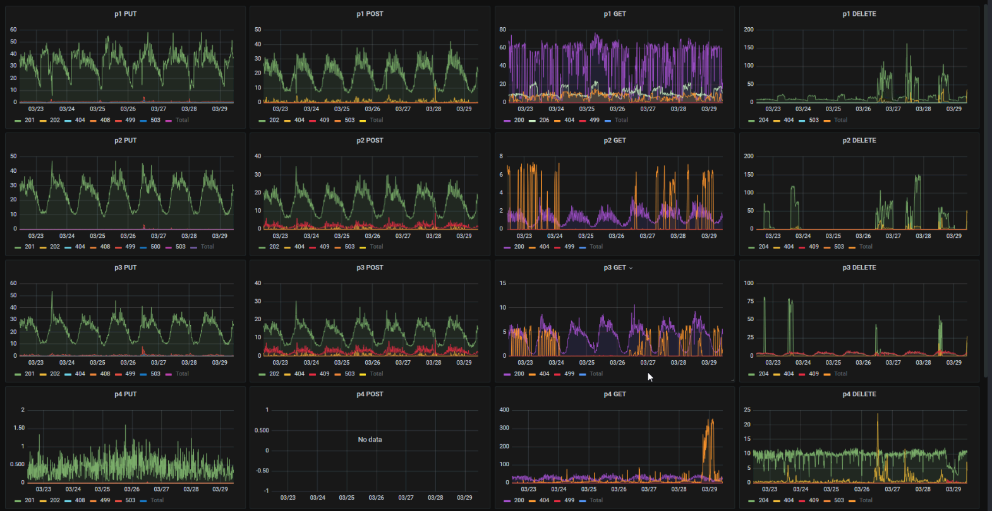Open the p2 DELETE panel title menu
The height and width of the screenshot is (511, 992).
859,141
